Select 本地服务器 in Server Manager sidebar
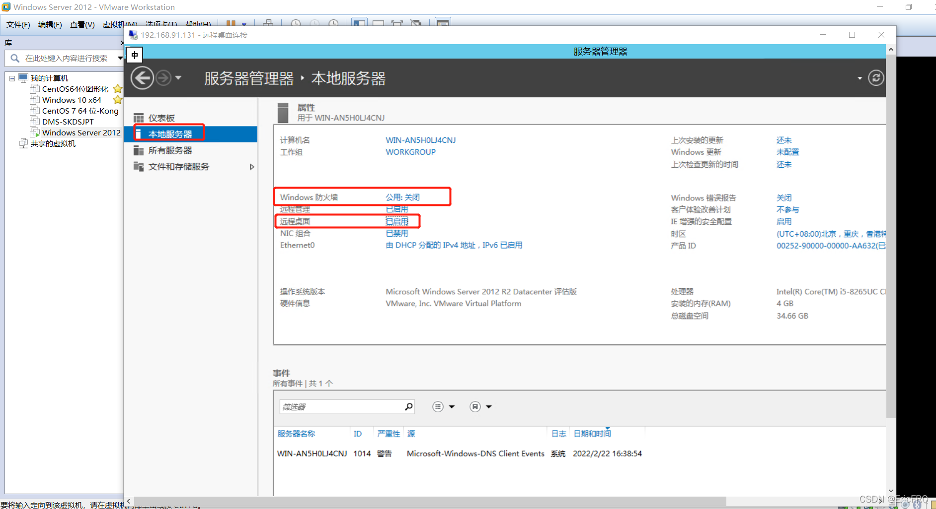 point(191,134)
